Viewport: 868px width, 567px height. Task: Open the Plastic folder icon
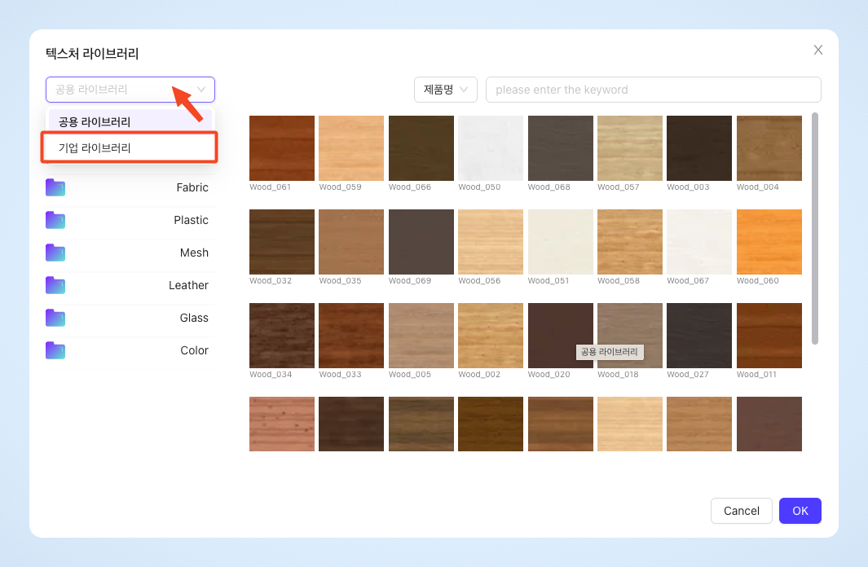pyautogui.click(x=55, y=220)
